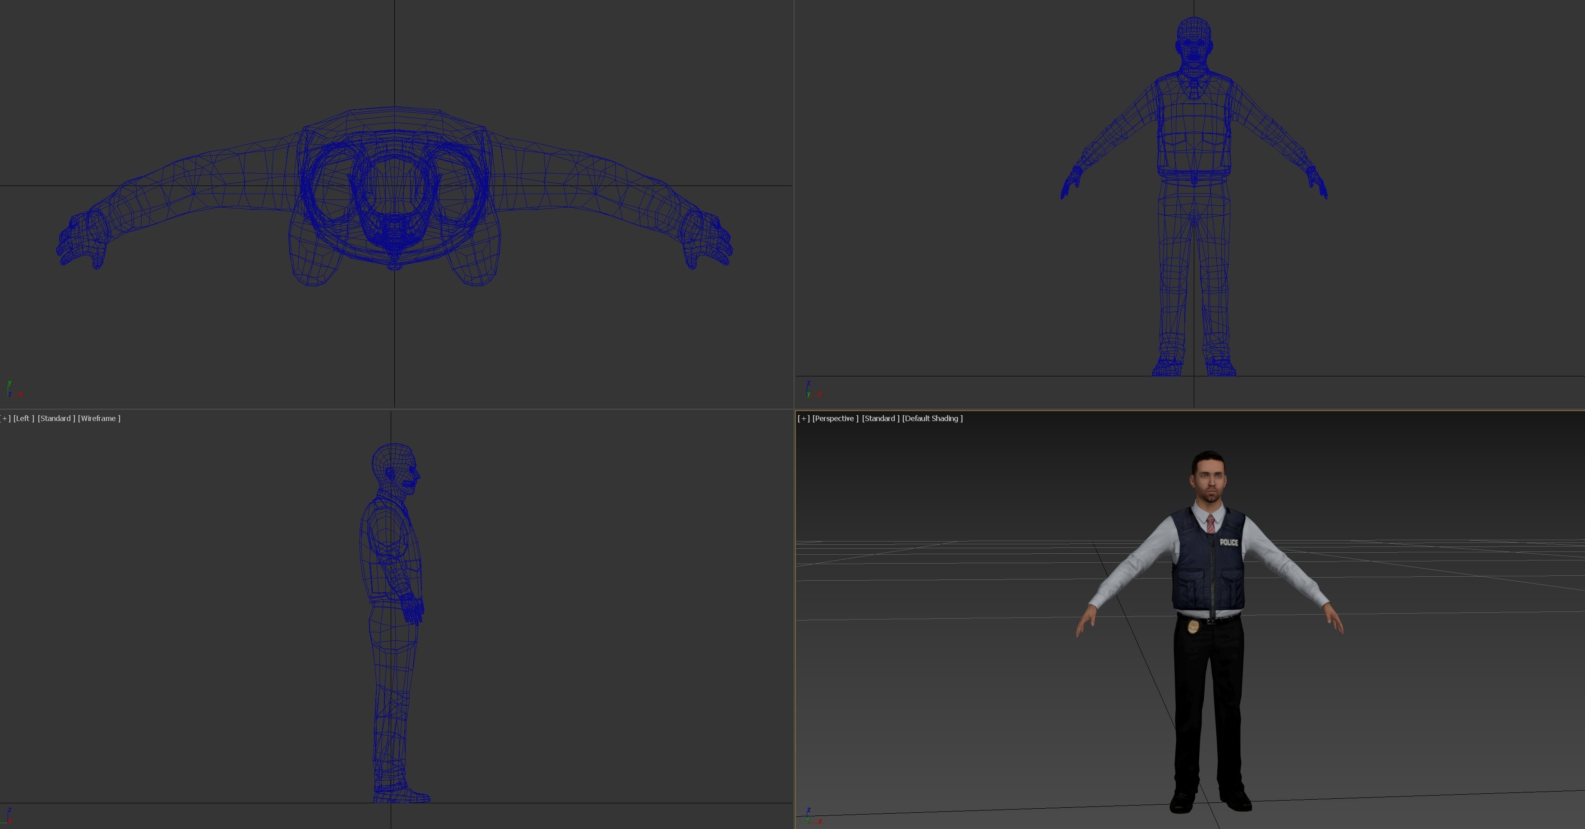Open the [Standard] menu in the Left viewport
Screen dimensions: 1585x829
(56, 418)
